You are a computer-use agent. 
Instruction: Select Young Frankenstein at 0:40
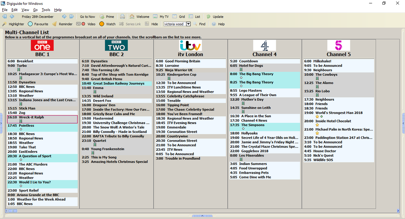pos(116,151)
